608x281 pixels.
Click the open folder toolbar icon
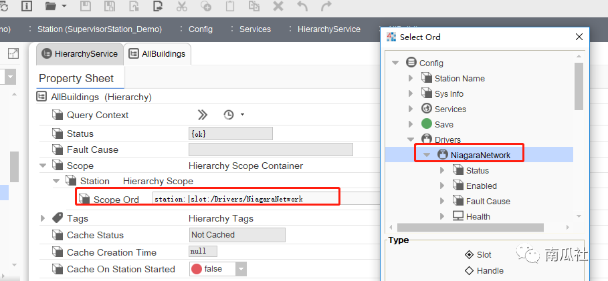pyautogui.click(x=51, y=7)
